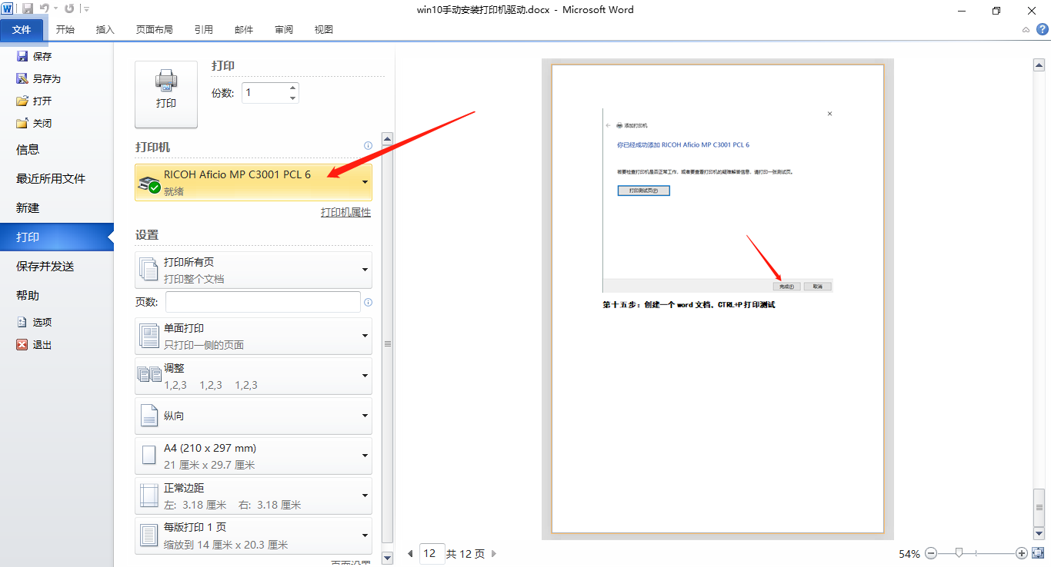Open the quick access toolbar customize arrow
This screenshot has height=567, width=1051.
[86, 9]
